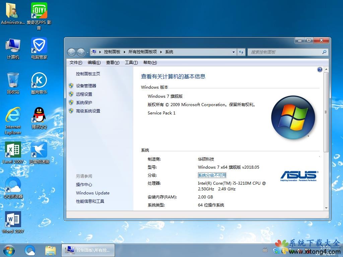Select the Intel Core i5-3210M processor text
Viewport: 343px width, 257px height.
pos(232,186)
